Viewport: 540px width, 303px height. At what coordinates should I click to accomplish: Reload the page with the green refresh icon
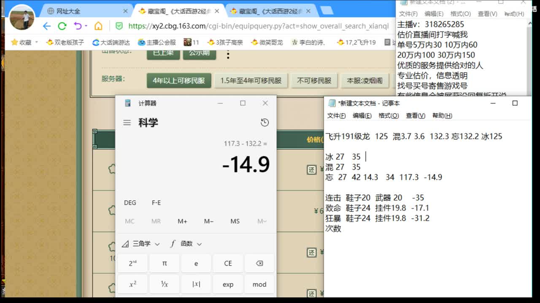click(x=62, y=26)
